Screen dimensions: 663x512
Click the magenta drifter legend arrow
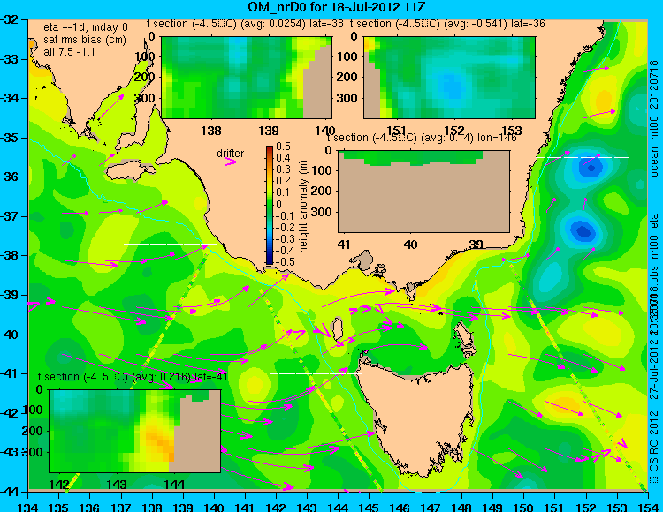(x=231, y=162)
